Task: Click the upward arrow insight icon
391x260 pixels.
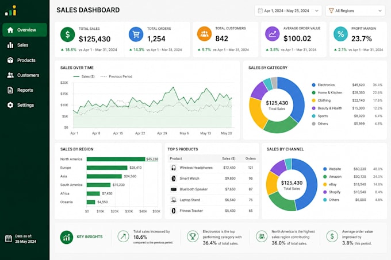Action: click(123, 236)
